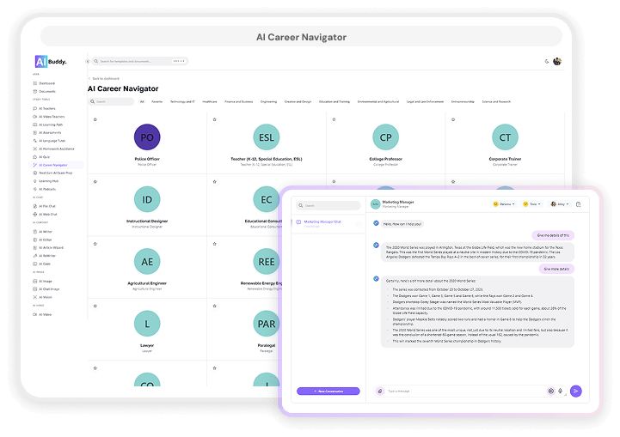The image size is (620, 437).
Task: Favorite the Educational Consultant card
Action: [215, 182]
